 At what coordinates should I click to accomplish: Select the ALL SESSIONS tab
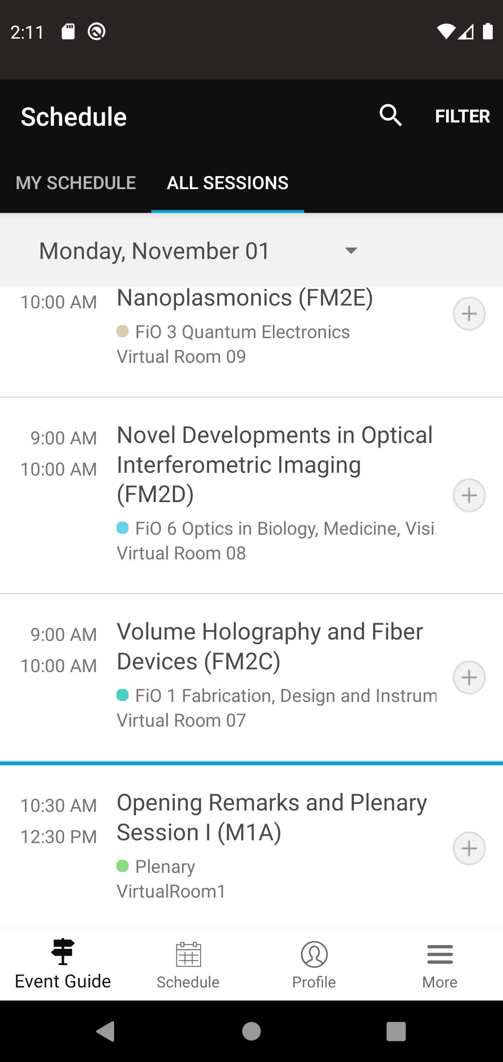coord(228,183)
